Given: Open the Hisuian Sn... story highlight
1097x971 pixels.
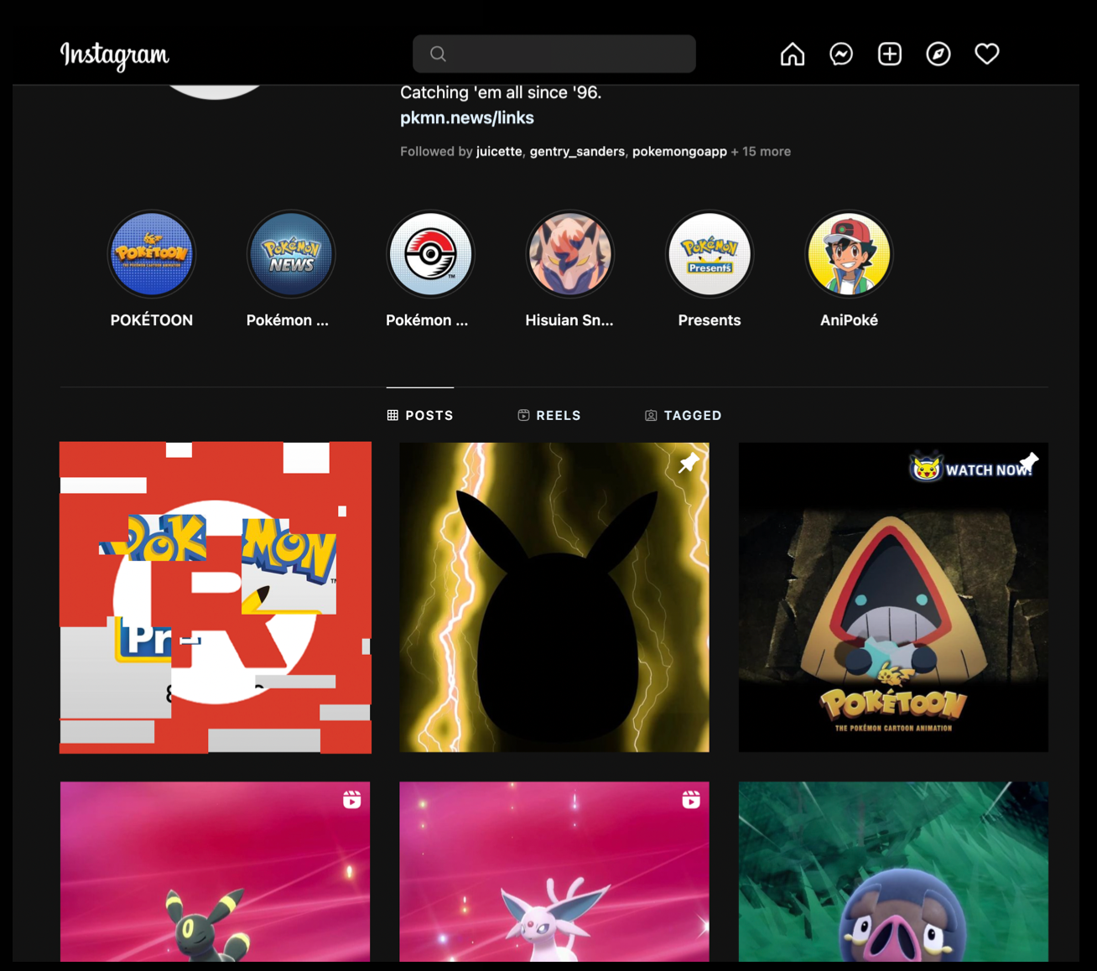Looking at the screenshot, I should click(569, 254).
